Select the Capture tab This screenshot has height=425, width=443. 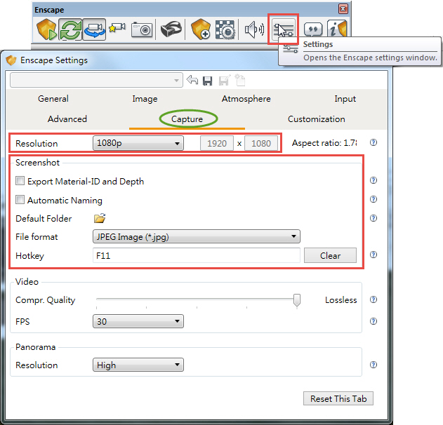[x=187, y=119]
